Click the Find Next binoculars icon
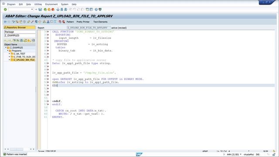This screenshot has height=157, width=279. [x=66, y=10]
